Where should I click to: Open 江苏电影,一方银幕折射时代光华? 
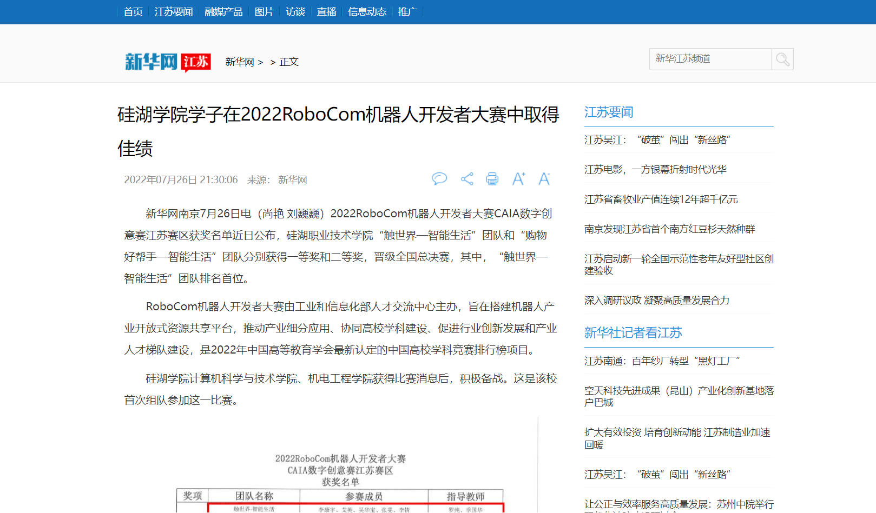click(655, 170)
